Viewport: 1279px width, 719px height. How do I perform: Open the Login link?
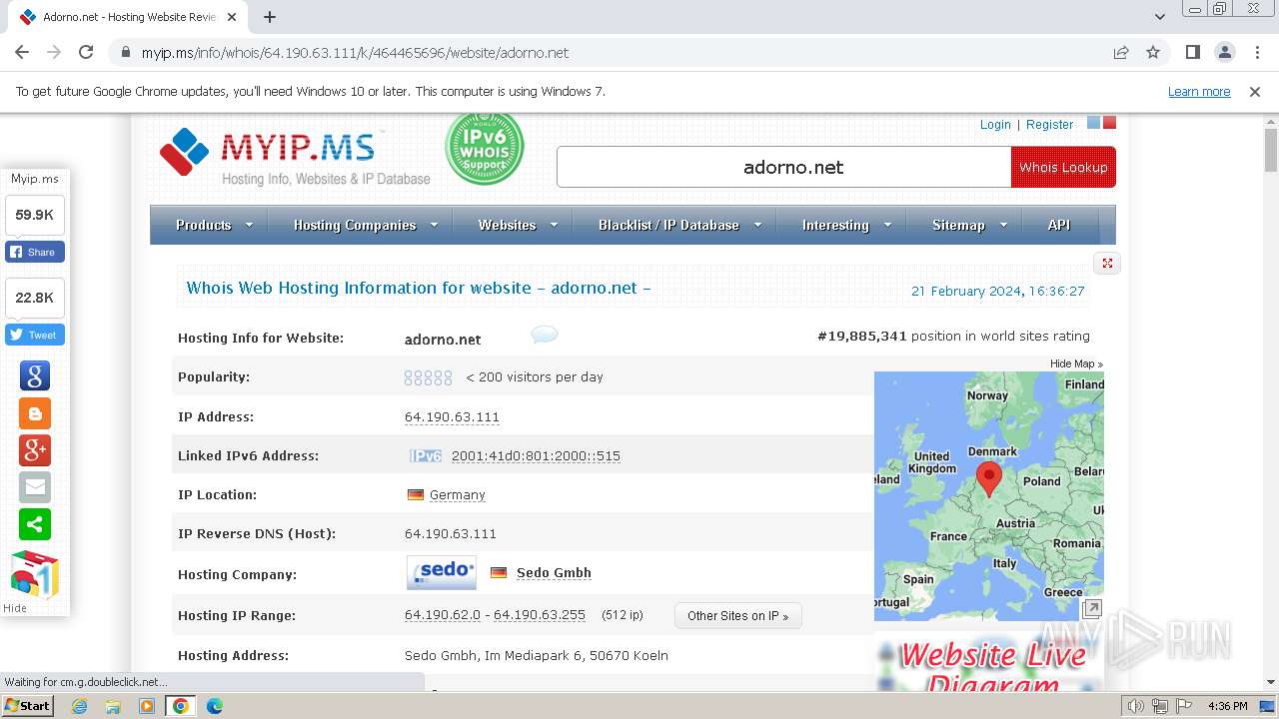tap(995, 124)
